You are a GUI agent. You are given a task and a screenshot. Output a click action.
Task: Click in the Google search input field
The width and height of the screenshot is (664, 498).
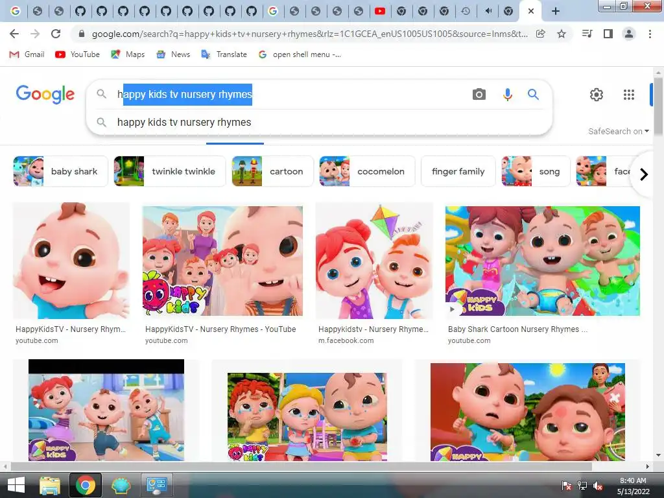292,95
